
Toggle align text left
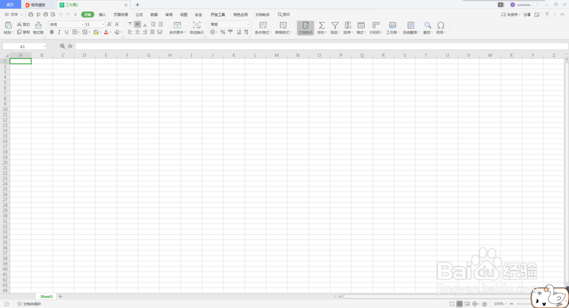point(130,32)
